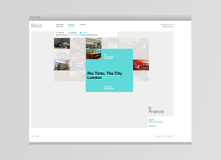
Task: Click the 9/ Projects counter
Action: [156, 110]
